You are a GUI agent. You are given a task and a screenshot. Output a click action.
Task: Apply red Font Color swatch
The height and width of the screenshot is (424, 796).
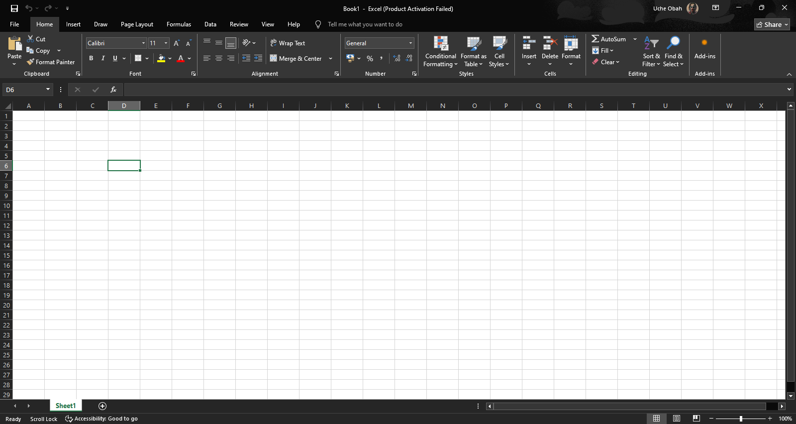(181, 59)
